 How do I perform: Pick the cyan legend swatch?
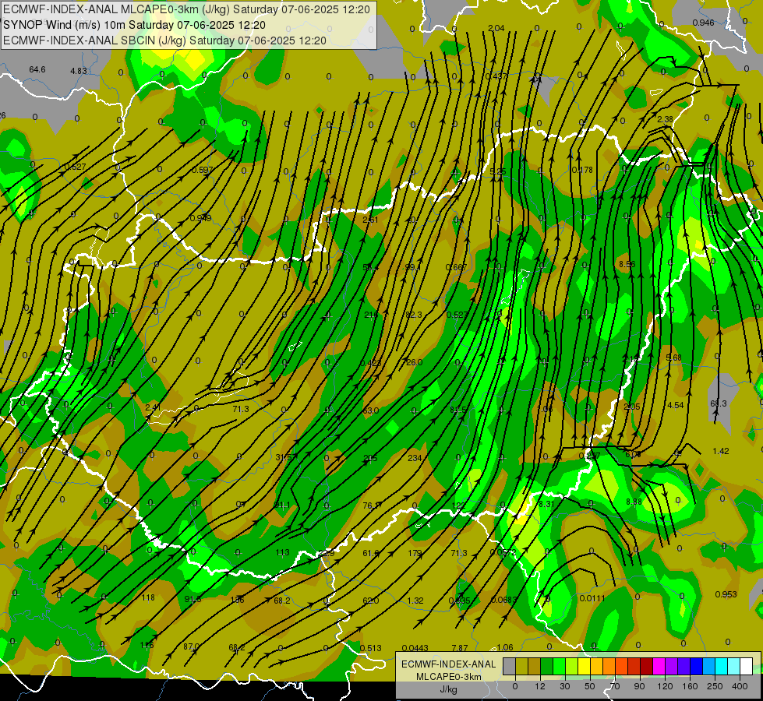click(722, 666)
